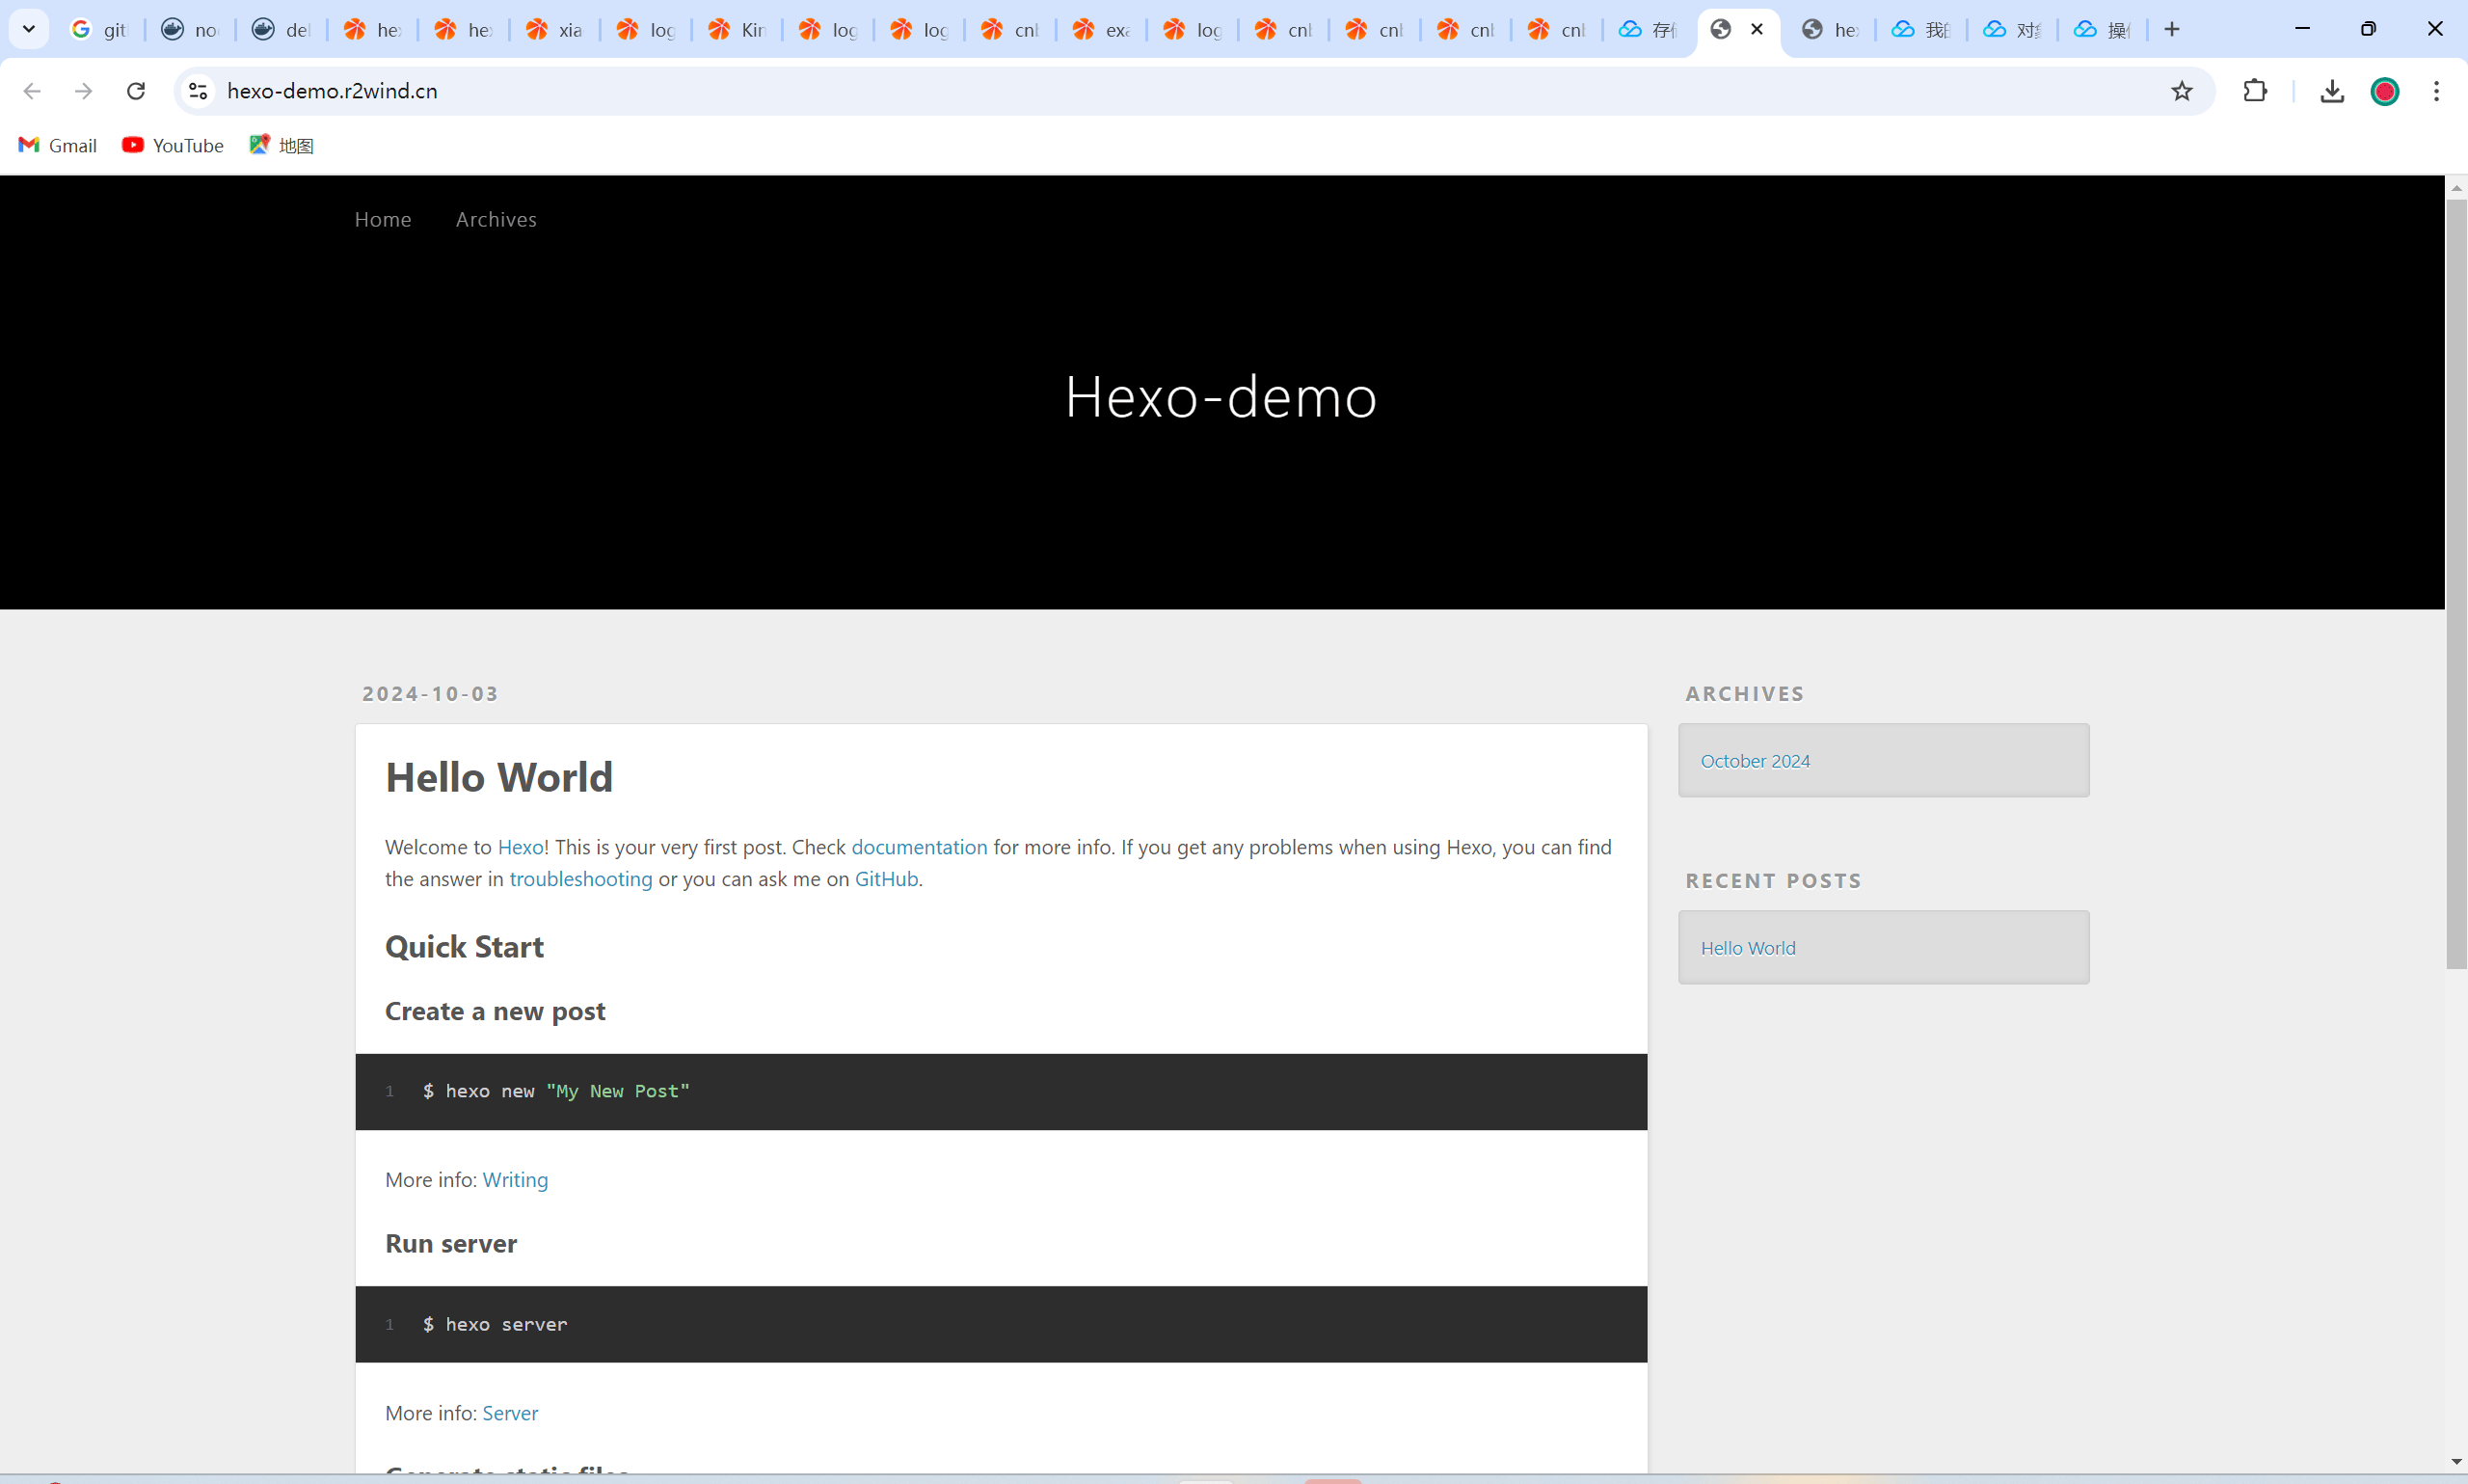The height and width of the screenshot is (1484, 2468).
Task: Click the downloads icon in toolbar
Action: [2330, 92]
